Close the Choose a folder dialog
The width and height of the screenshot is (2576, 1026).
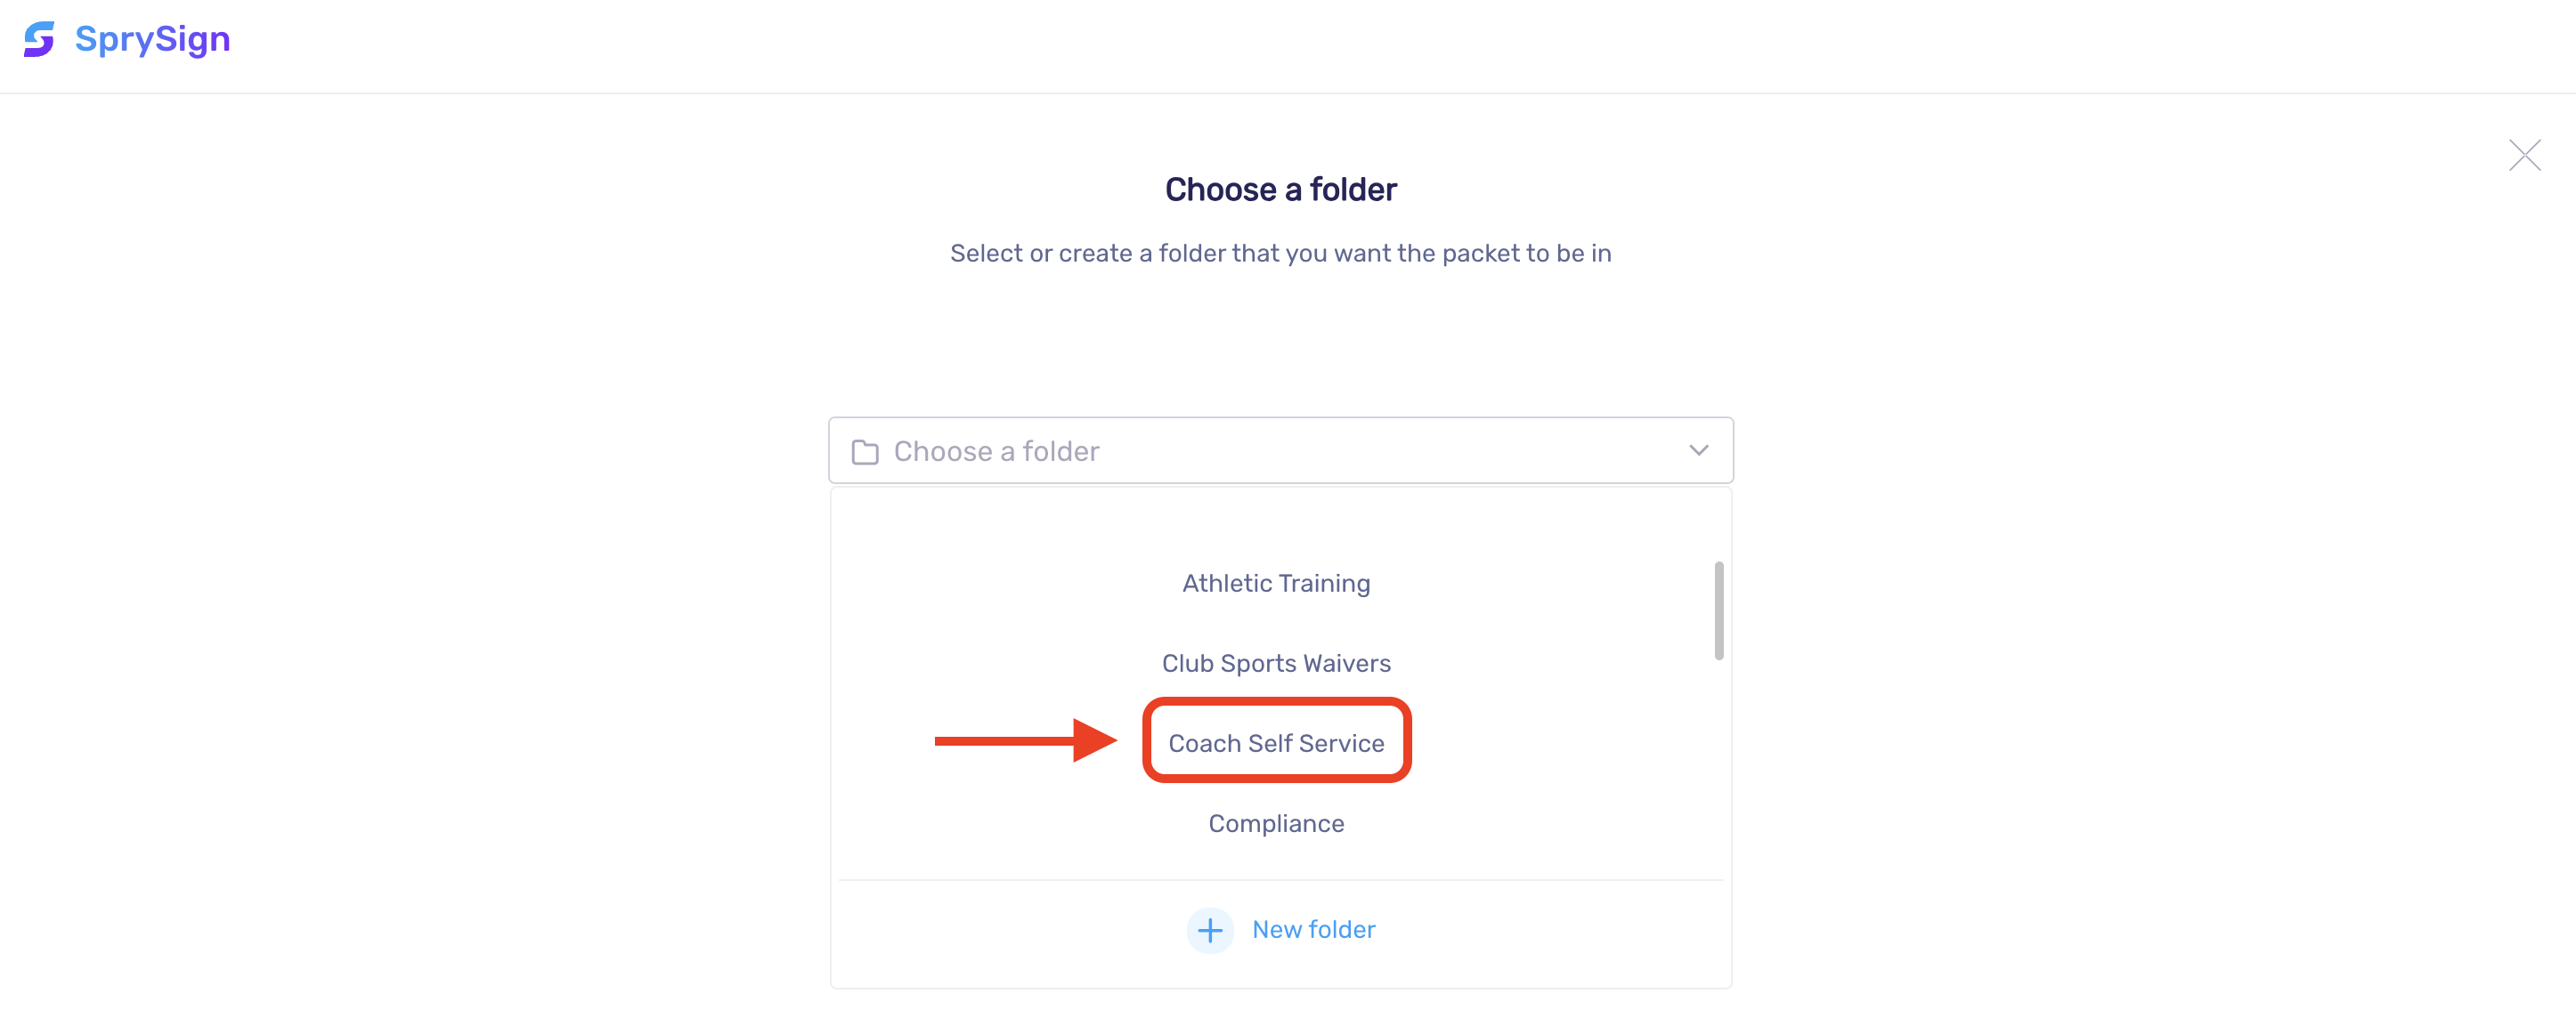(x=2524, y=155)
